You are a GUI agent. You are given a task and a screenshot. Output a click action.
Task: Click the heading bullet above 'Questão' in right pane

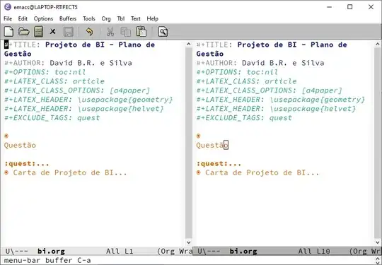pos(199,136)
